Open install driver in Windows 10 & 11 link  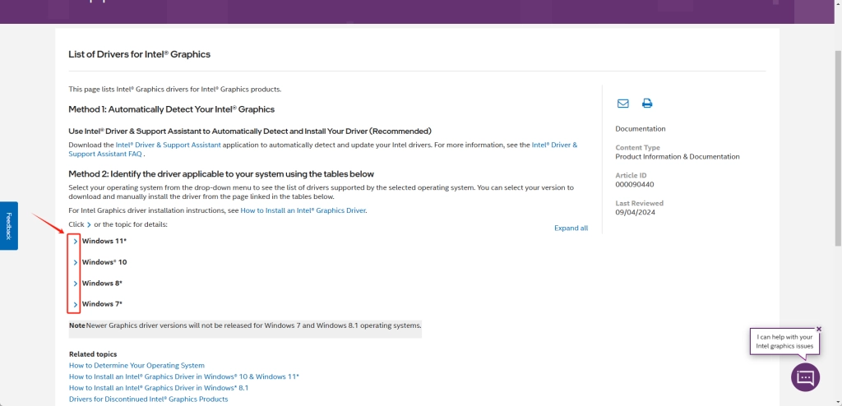tap(183, 376)
